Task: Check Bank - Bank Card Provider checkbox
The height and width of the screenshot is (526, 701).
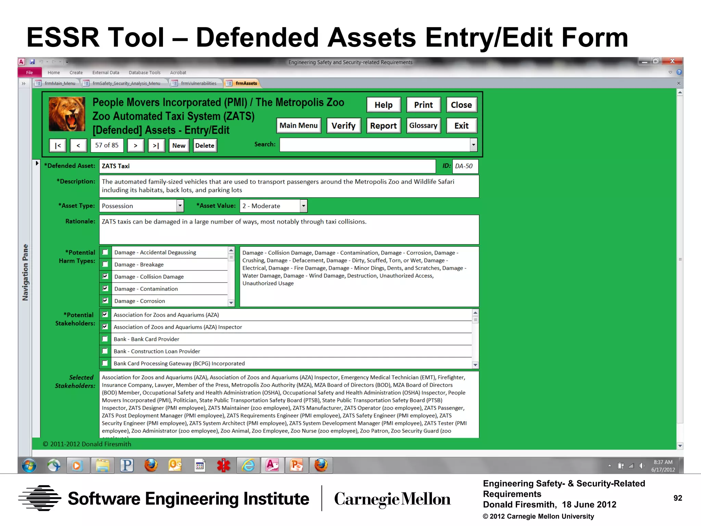Action: [x=105, y=339]
